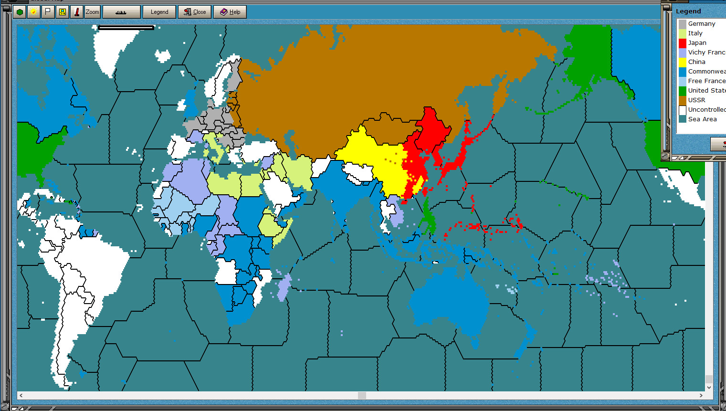726x411 pixels.
Task: Click the Zoom toolbar button
Action: 93,12
